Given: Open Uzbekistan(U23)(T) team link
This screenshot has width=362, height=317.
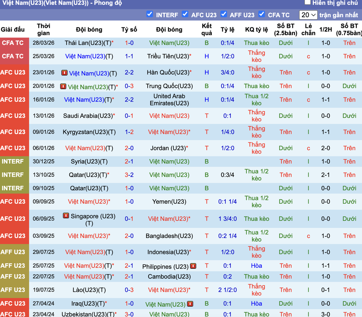Looking at the screenshot, I should [88, 314].
